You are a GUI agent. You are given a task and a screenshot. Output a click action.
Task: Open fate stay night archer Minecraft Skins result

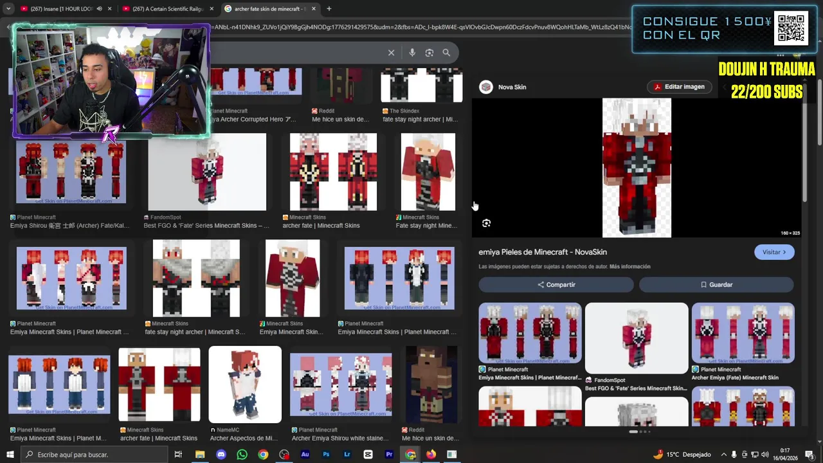(196, 278)
